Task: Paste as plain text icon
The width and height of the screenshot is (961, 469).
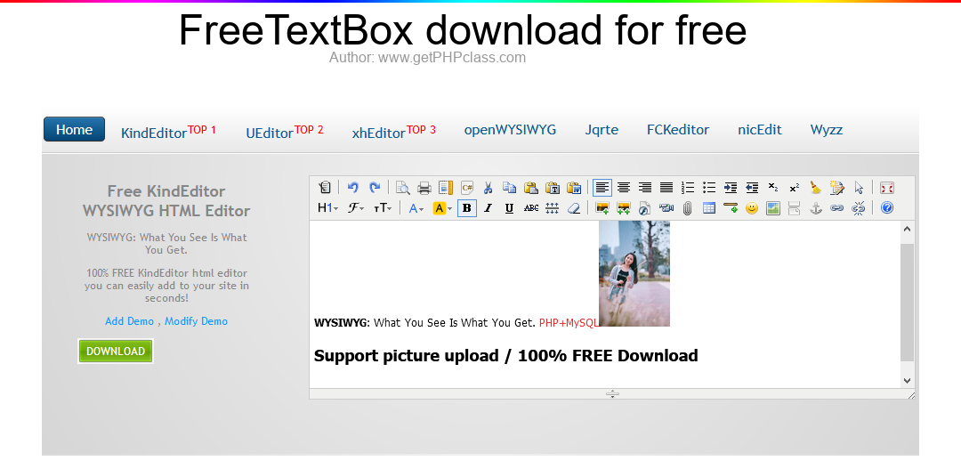Action: 553,188
